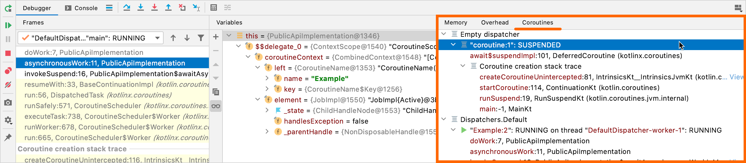Toggle the mute breakpoints icon

click(x=8, y=85)
